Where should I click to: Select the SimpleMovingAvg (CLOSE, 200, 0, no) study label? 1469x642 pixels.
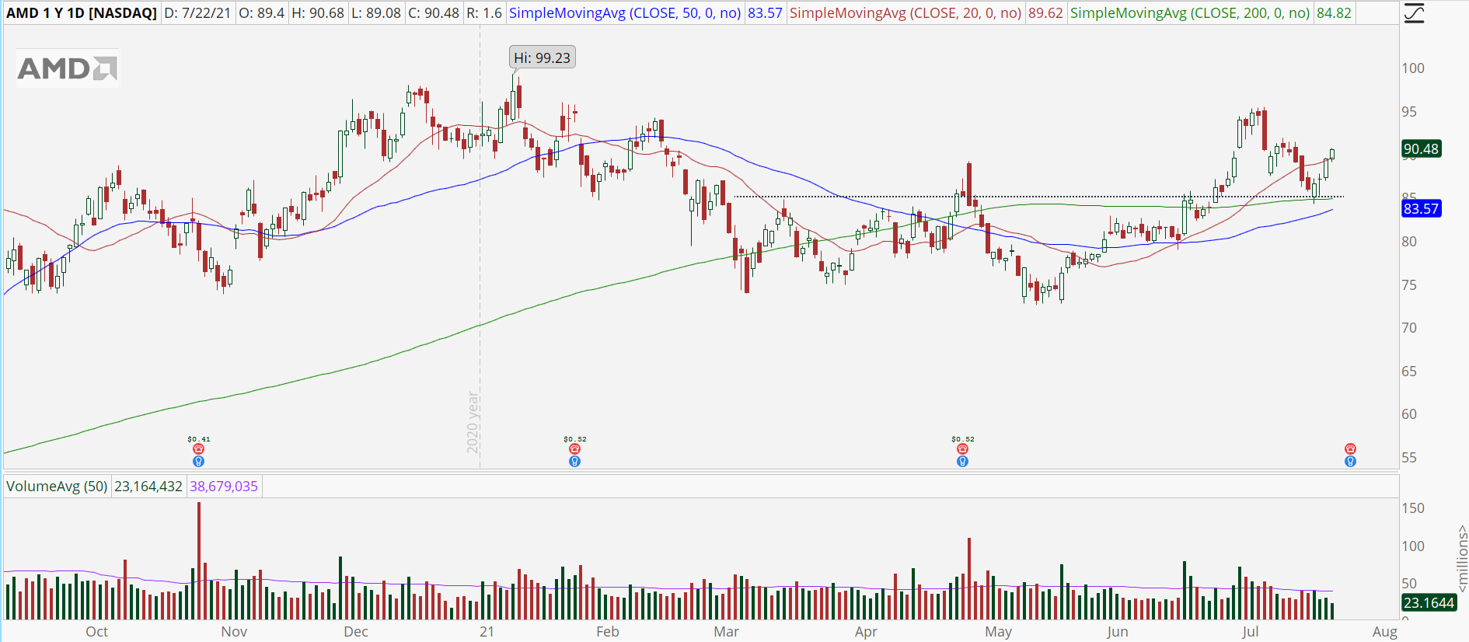point(1190,13)
